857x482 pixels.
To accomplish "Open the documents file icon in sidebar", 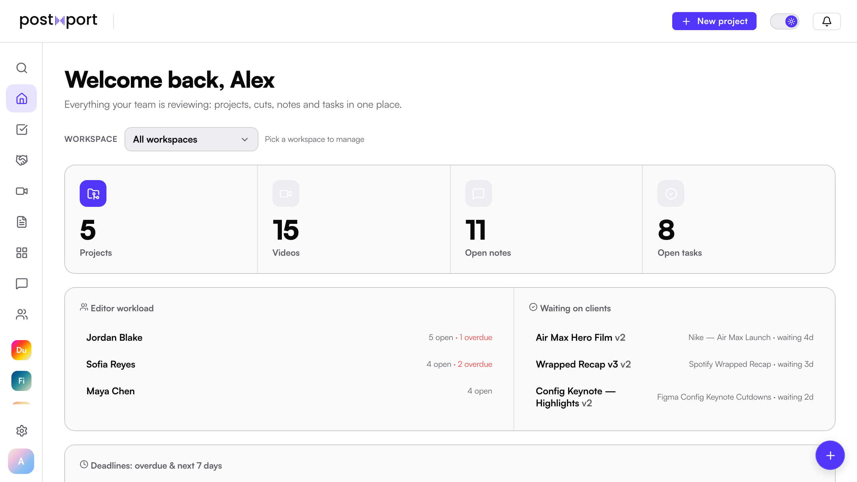I will (21, 222).
